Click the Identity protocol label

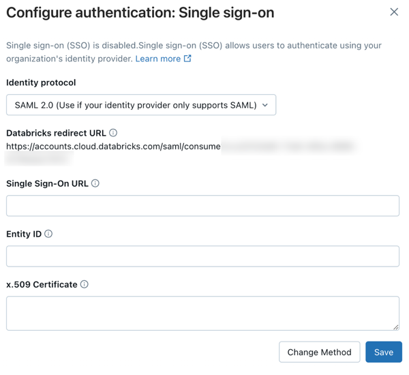tap(41, 82)
